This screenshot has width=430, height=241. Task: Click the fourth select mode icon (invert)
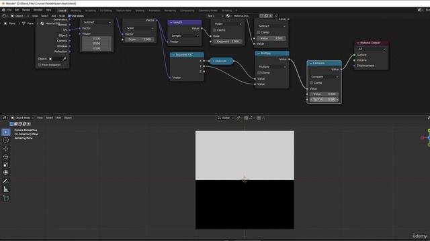(24, 124)
